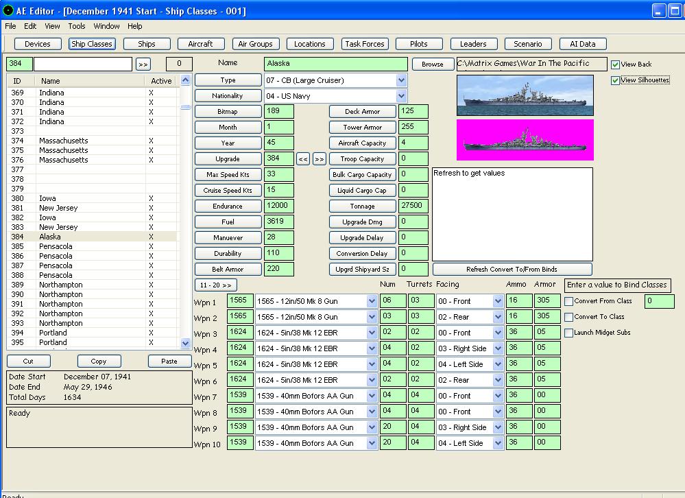This screenshot has width=685, height=498.
Task: Click the AE Editor title bar icon
Action: (x=8, y=10)
